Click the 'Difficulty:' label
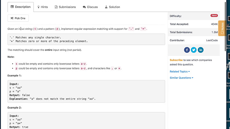The image size is (230, 129). click(176, 16)
